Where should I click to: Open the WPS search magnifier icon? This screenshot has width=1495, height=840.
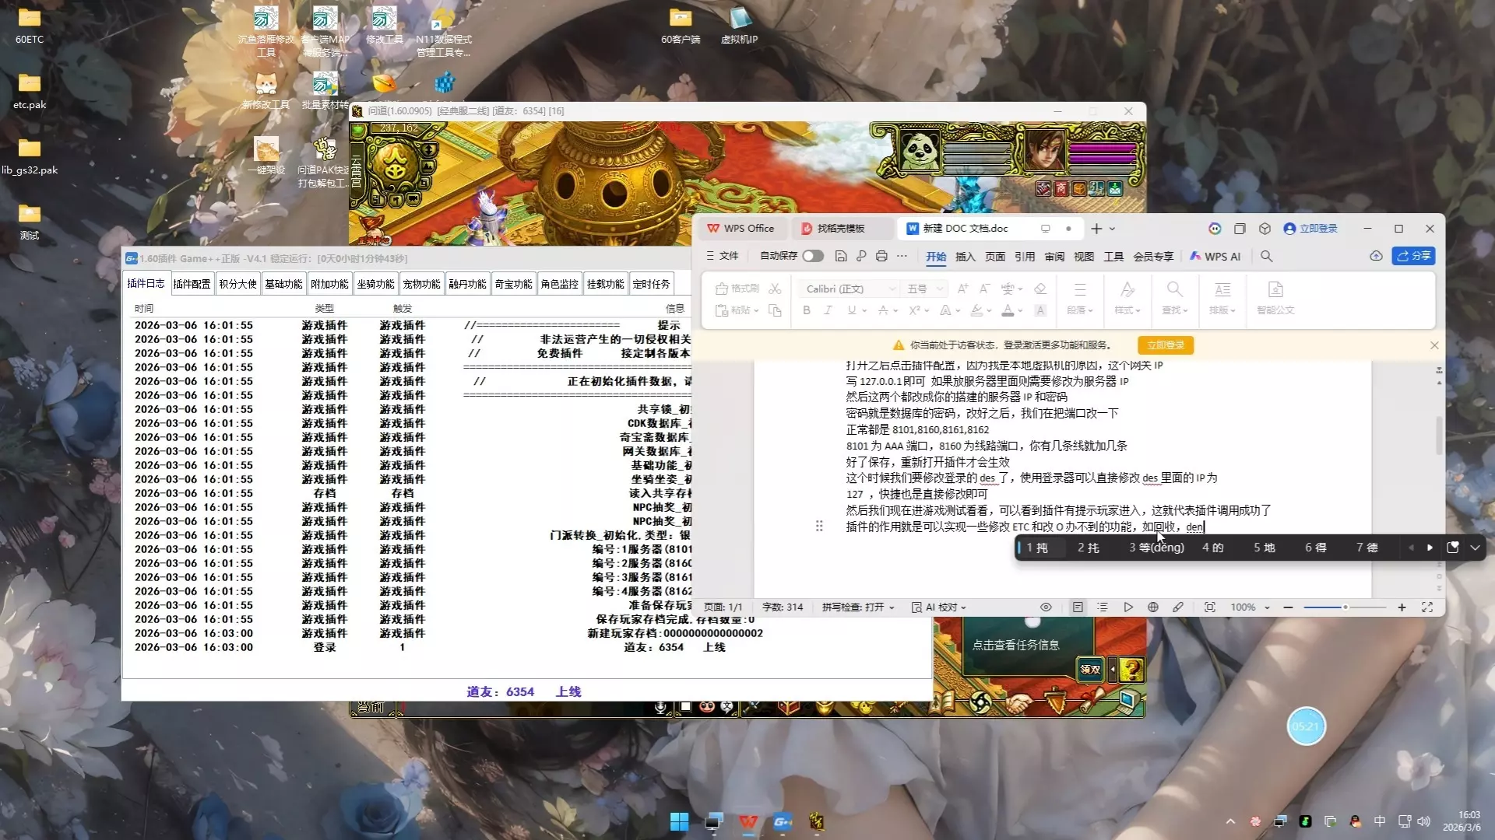[1267, 256]
